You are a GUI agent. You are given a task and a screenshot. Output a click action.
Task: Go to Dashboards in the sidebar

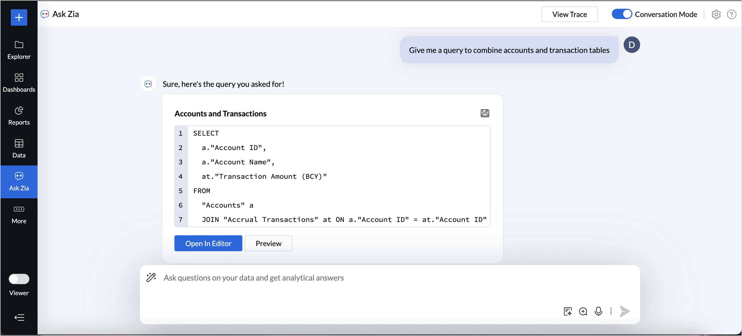tap(19, 83)
